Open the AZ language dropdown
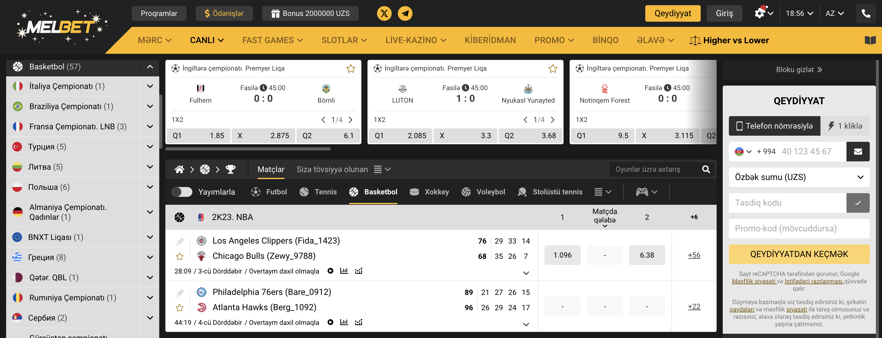 (x=835, y=13)
